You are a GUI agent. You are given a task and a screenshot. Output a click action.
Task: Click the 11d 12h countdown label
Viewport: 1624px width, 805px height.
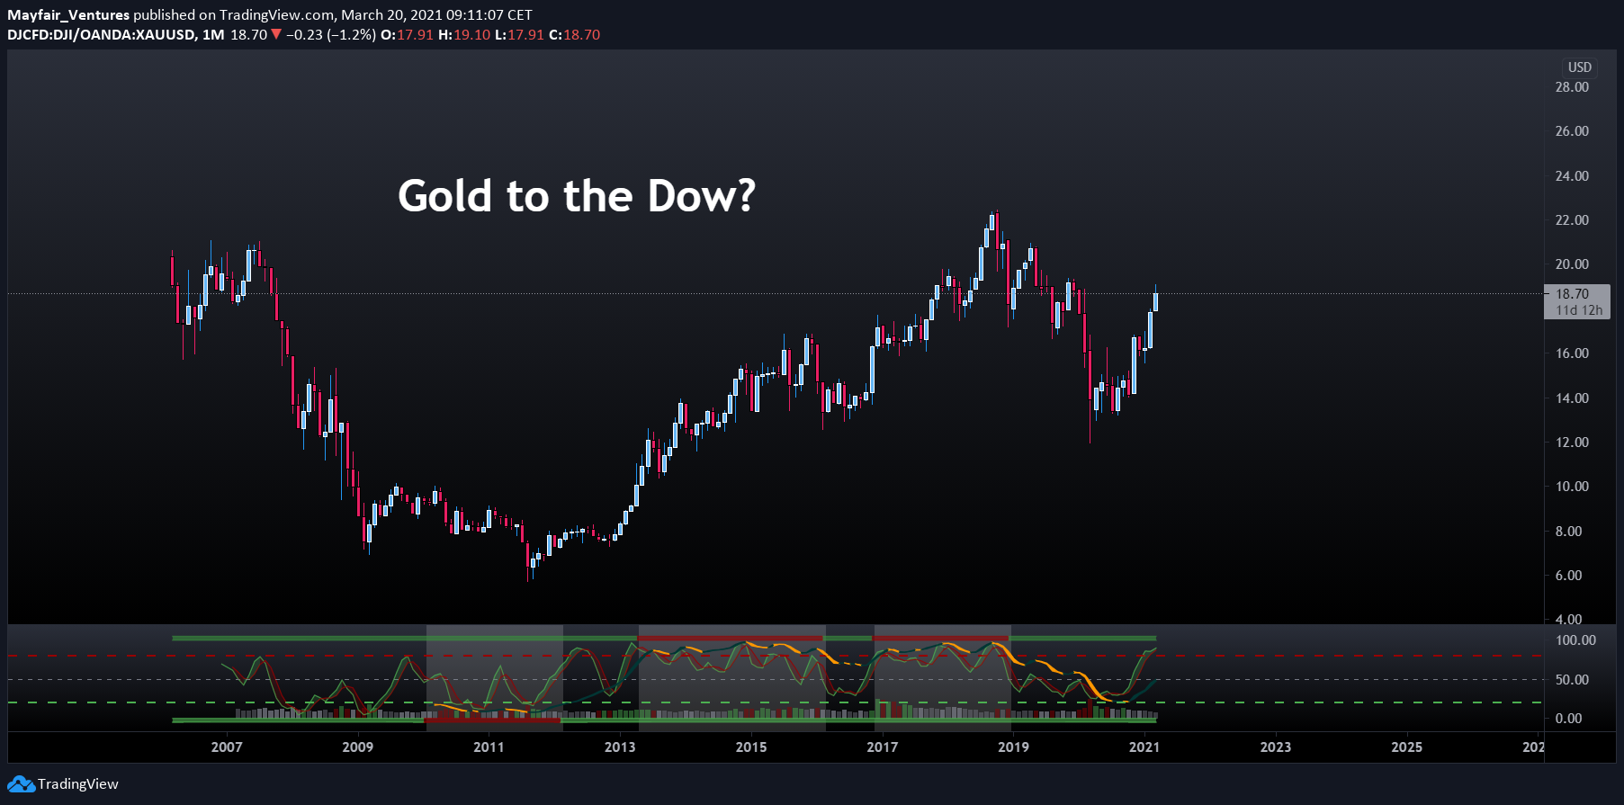point(1579,310)
